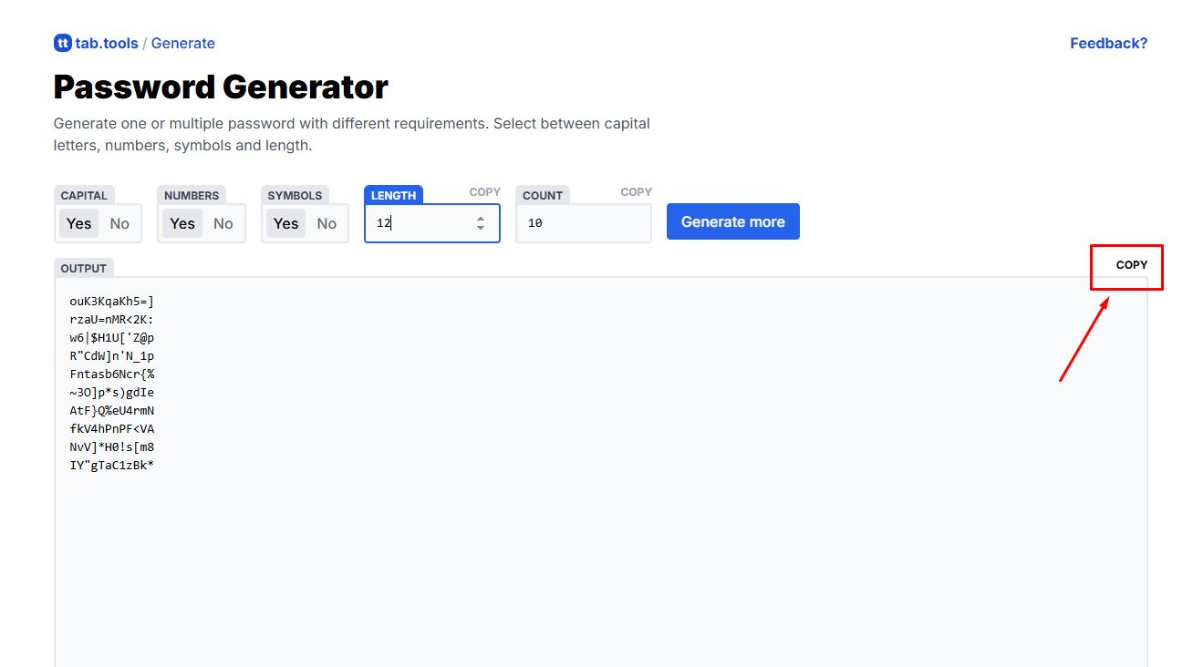Navigate back using the Generate breadcrumb link
Screen dimensions: 1193x667
click(x=182, y=43)
